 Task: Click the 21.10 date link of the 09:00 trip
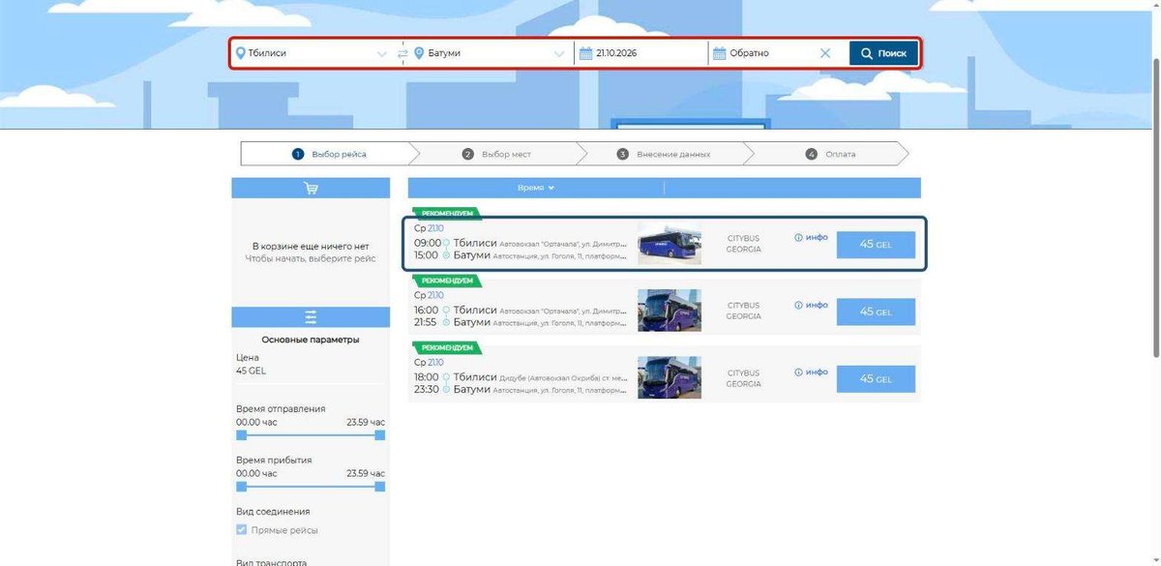[x=435, y=228]
